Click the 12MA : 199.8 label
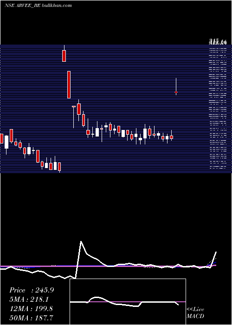 [x=32, y=309]
